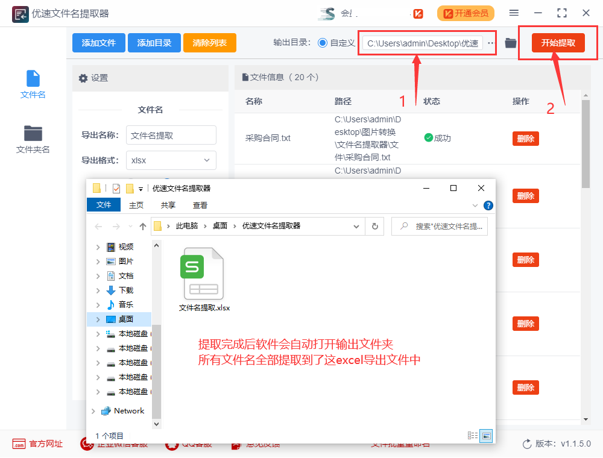Expand the 下载 tree node
This screenshot has height=458, width=603.
(x=98, y=290)
